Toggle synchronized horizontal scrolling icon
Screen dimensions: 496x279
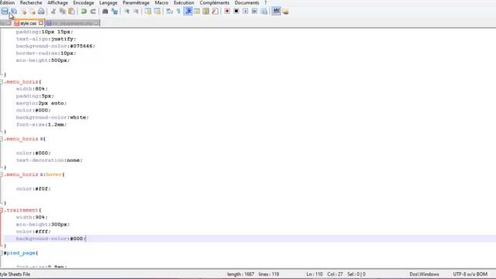click(x=157, y=12)
